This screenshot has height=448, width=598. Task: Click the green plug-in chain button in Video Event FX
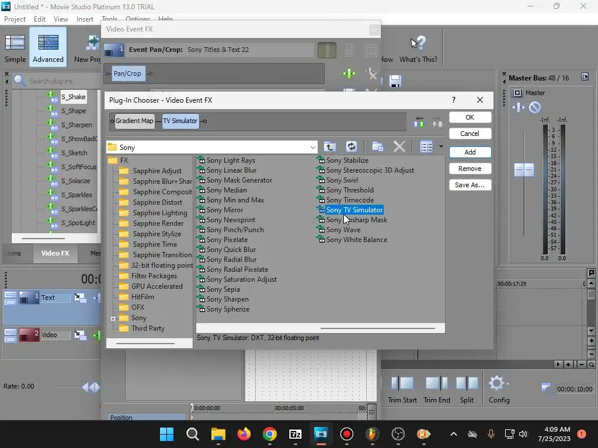[349, 73]
